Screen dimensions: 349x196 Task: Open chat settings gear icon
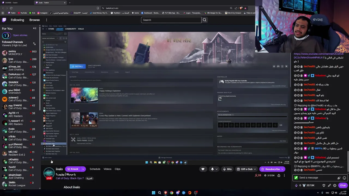pyautogui.click(x=335, y=185)
